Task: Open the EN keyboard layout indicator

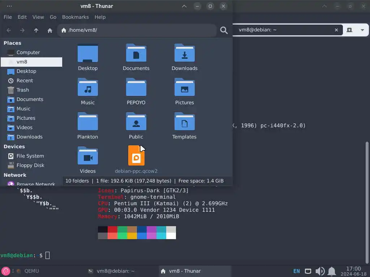Action: (297, 271)
